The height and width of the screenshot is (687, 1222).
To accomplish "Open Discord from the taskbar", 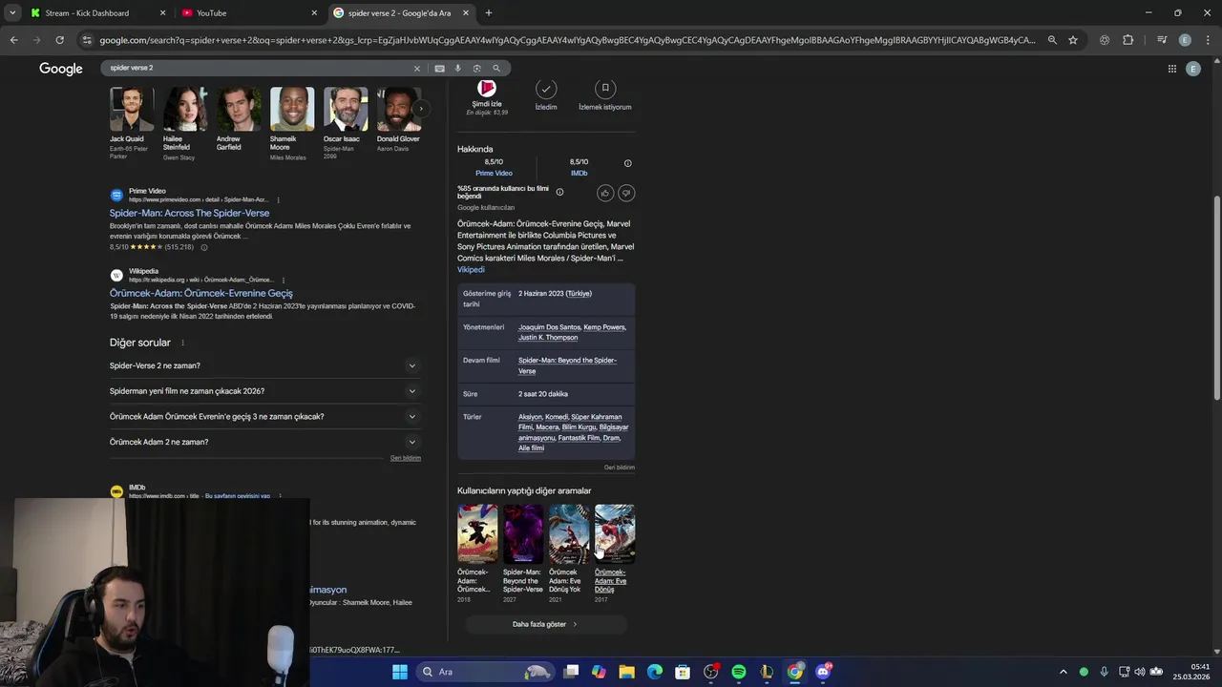I will click(x=823, y=672).
